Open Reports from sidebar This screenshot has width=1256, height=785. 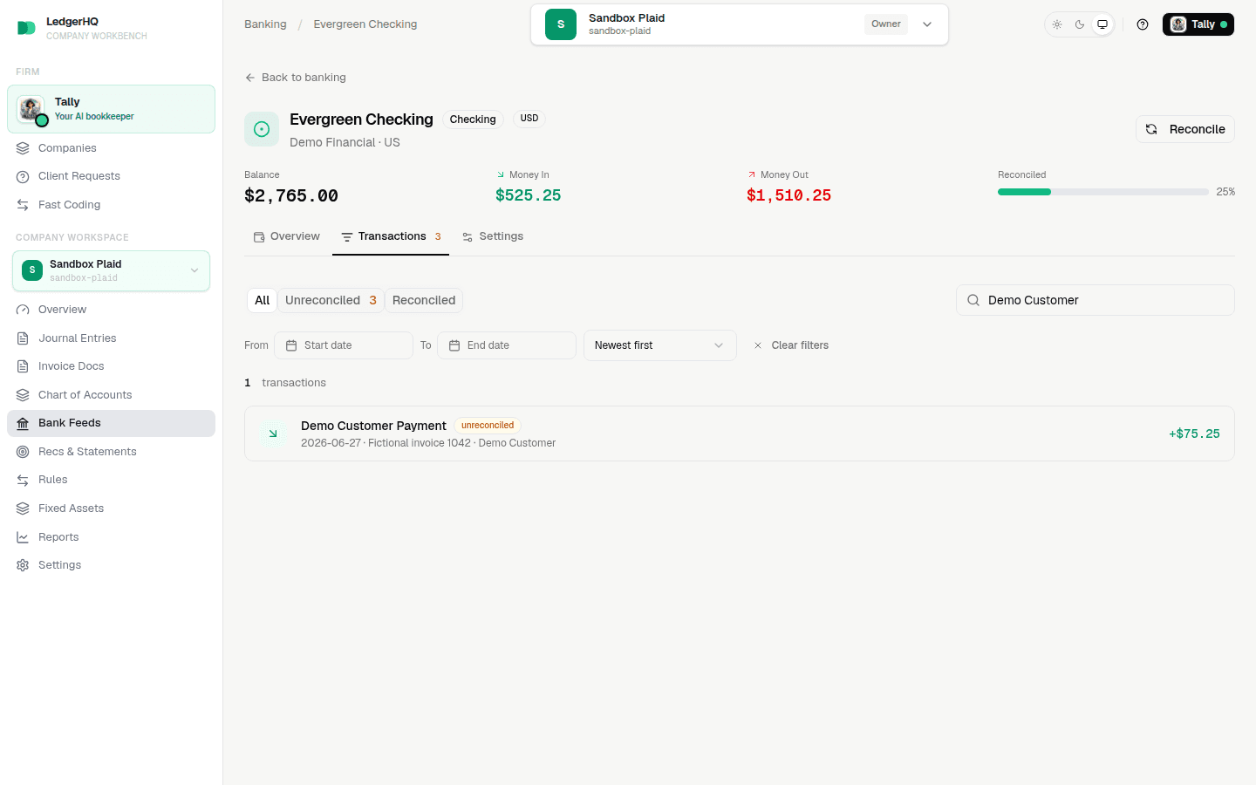click(111, 537)
